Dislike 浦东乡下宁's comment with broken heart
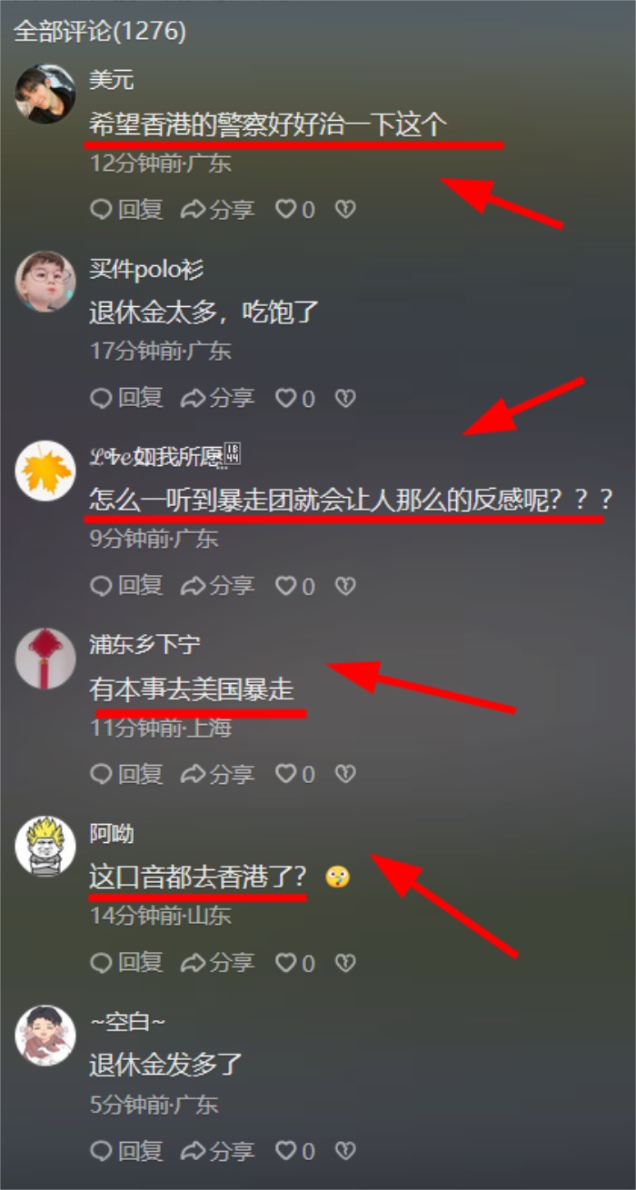636x1190 pixels. click(345, 774)
